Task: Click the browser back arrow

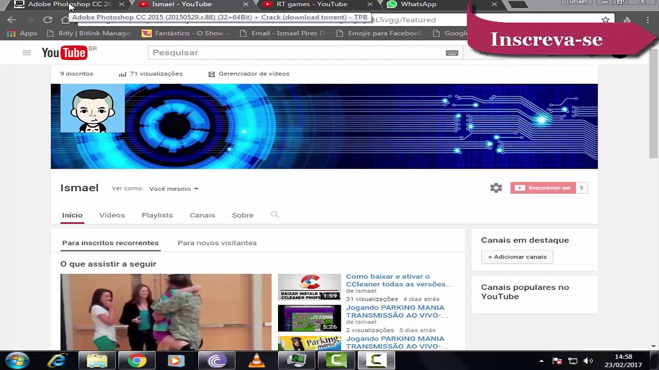Action: point(12,20)
